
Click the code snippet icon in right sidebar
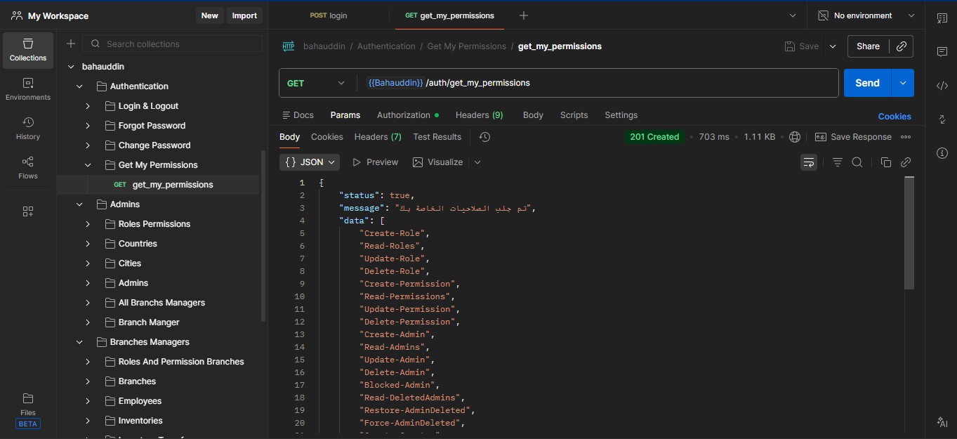tap(942, 86)
